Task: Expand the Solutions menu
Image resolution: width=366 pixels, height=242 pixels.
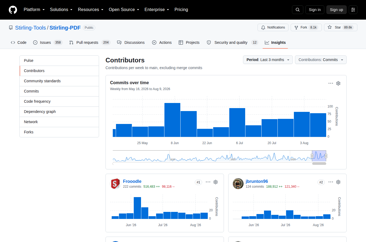Action: pos(61,10)
